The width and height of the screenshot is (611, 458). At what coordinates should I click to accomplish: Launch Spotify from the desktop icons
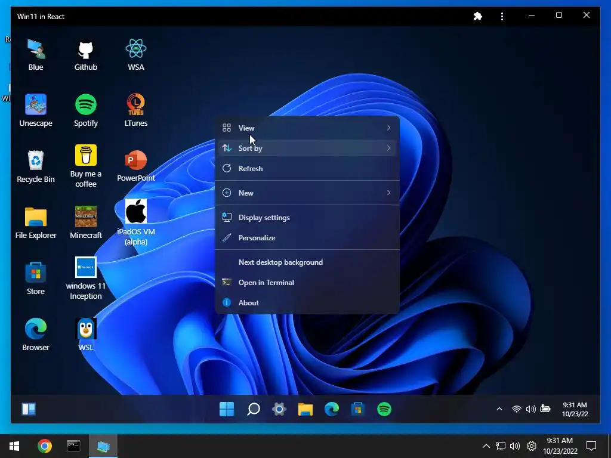coord(86,111)
